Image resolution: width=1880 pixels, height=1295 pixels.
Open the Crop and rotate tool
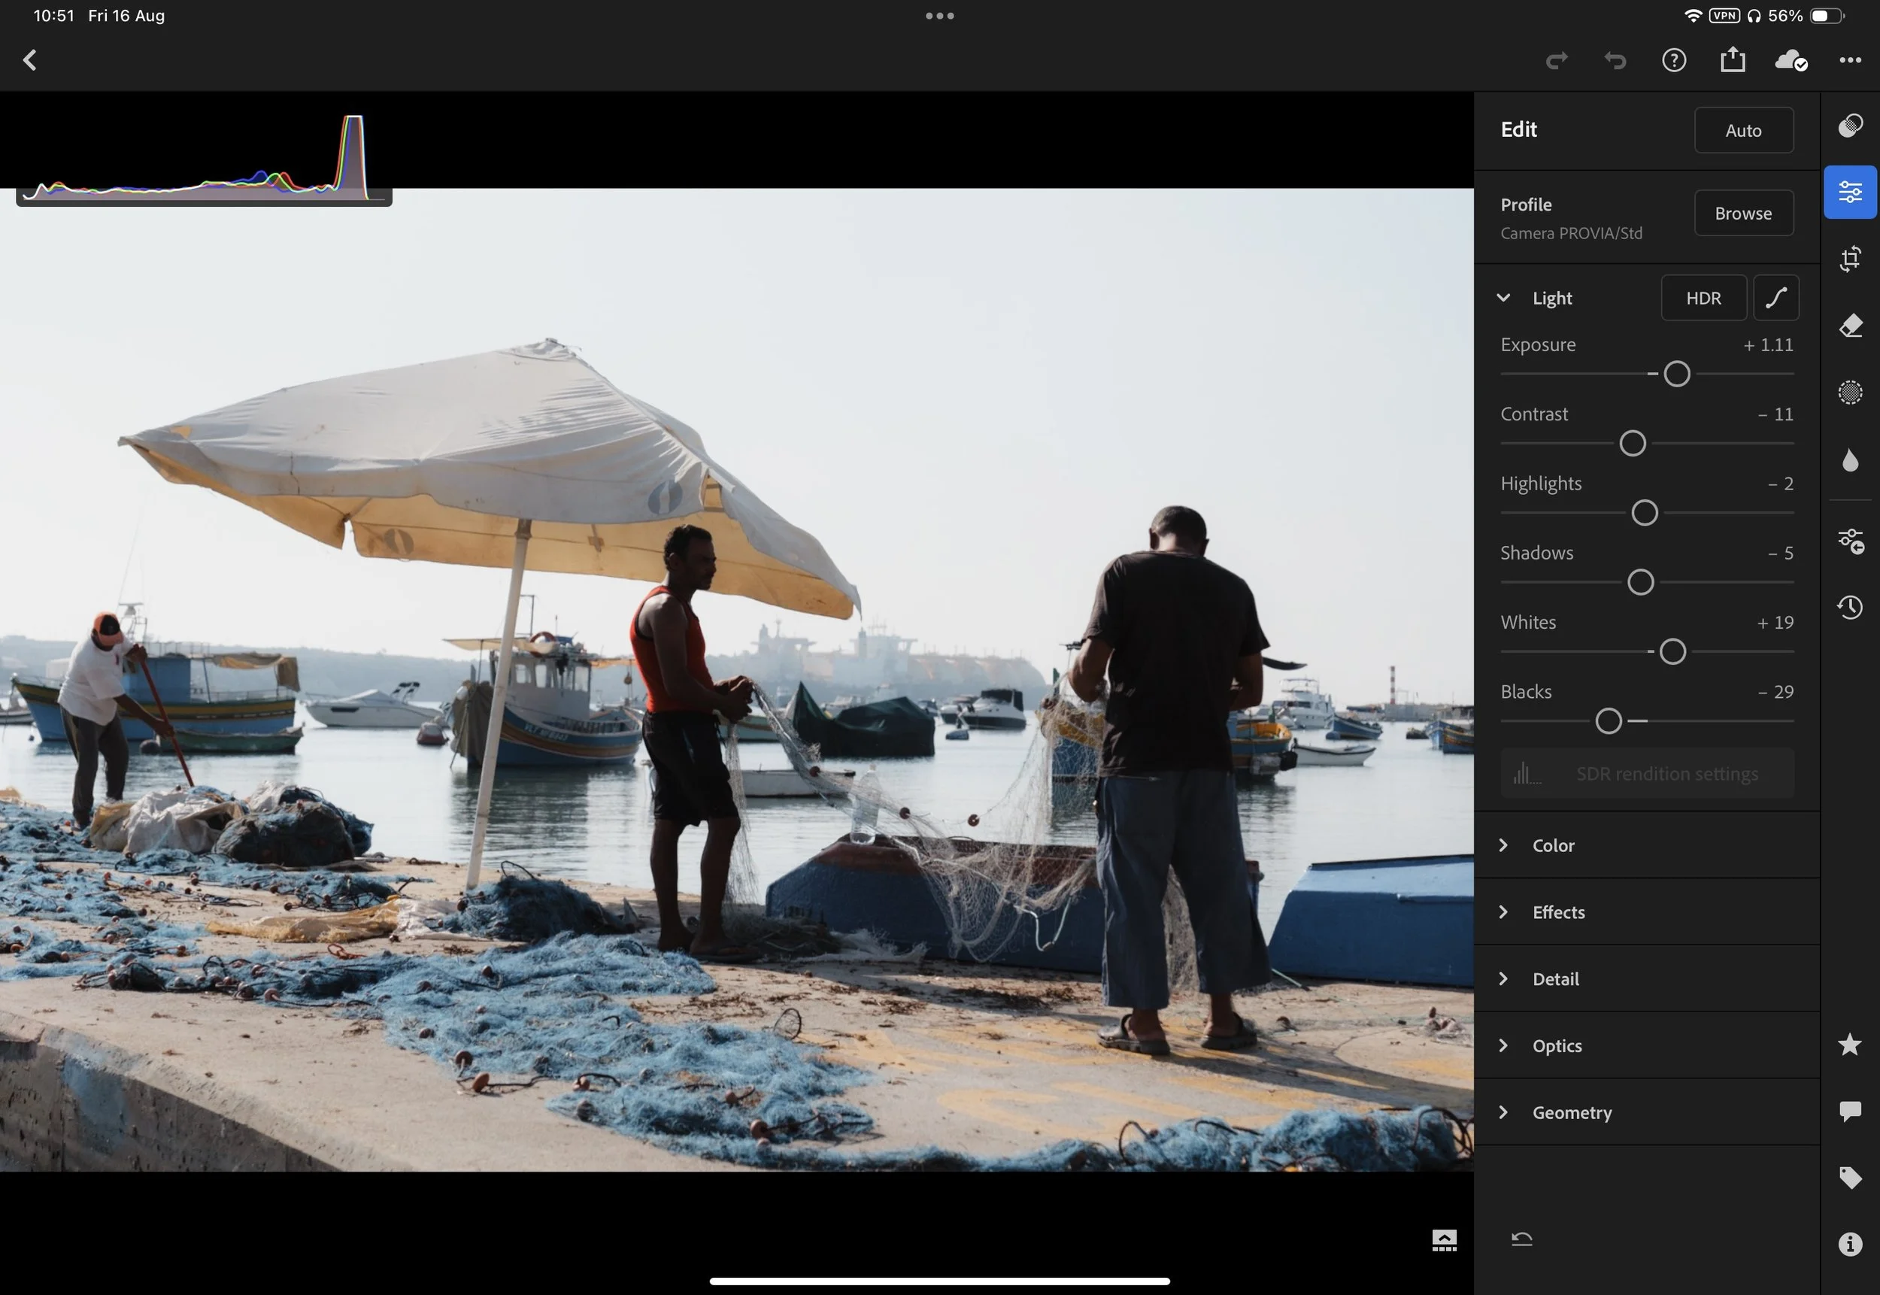(1849, 259)
